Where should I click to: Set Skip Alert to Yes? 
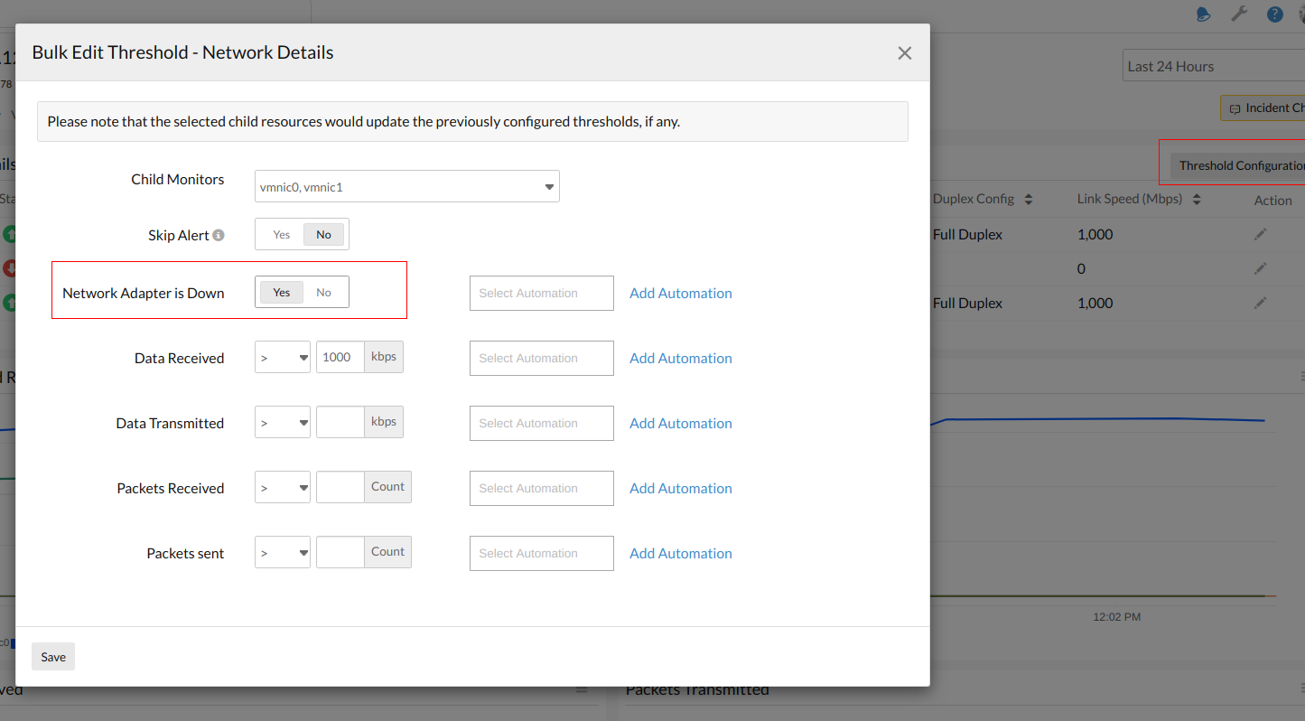tap(282, 235)
